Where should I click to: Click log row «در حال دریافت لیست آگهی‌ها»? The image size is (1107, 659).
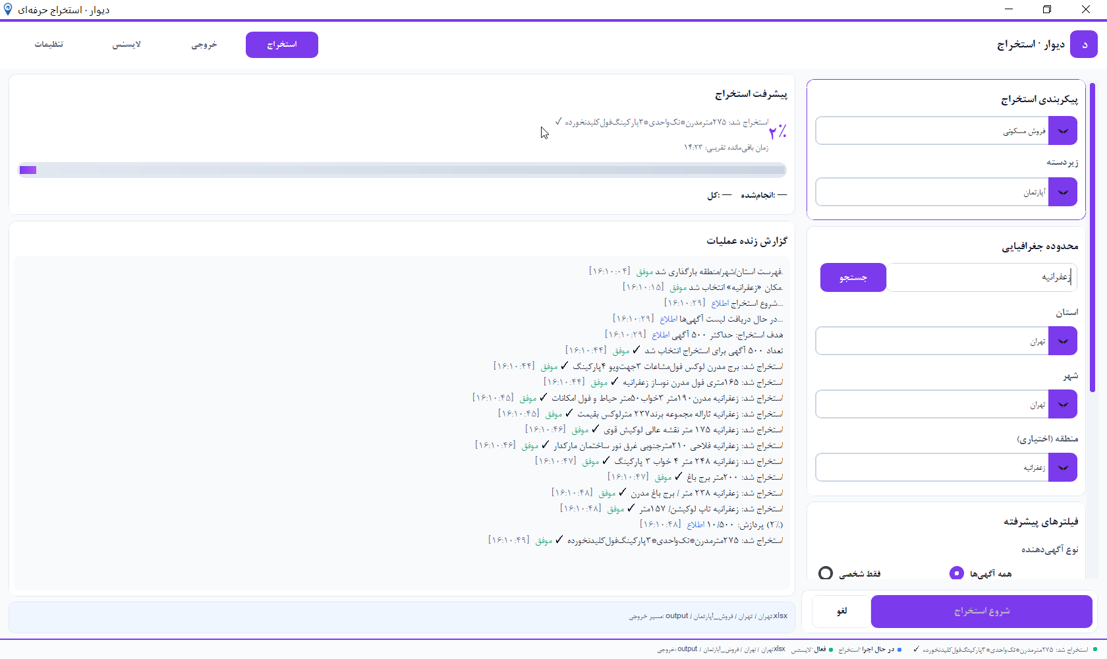pyautogui.click(x=698, y=319)
